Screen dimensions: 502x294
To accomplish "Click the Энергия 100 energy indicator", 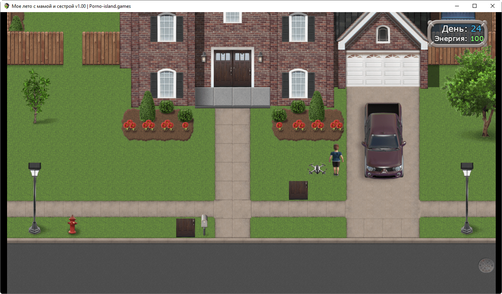I will 458,39.
